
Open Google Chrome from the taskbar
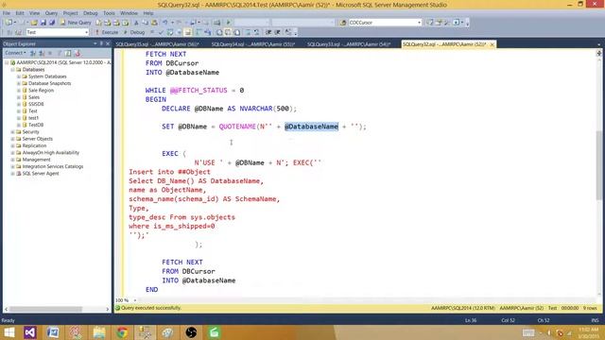coord(122,332)
